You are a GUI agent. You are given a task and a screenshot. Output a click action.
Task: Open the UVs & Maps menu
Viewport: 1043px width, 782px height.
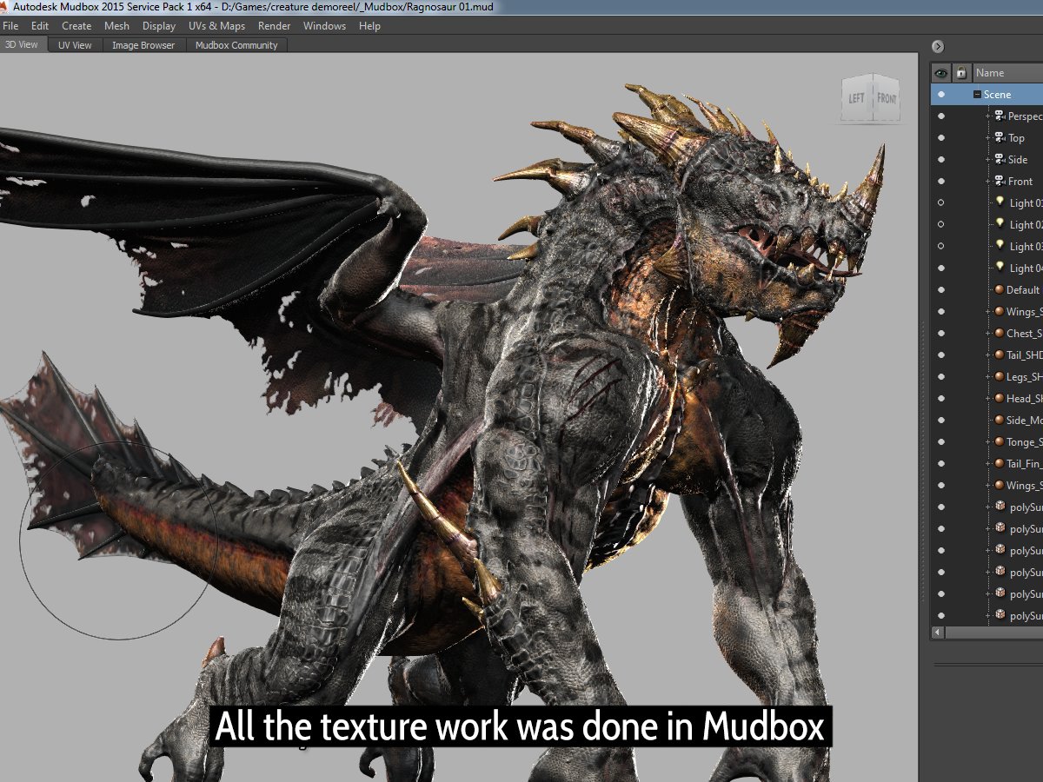pos(216,26)
